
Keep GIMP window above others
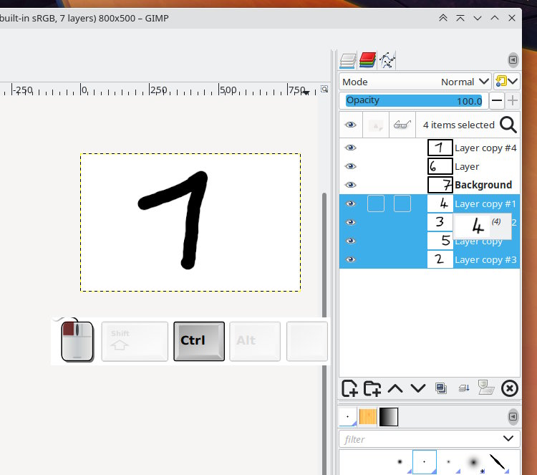460,18
